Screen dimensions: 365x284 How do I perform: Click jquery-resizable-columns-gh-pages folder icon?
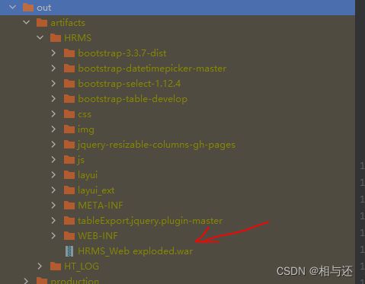69,145
